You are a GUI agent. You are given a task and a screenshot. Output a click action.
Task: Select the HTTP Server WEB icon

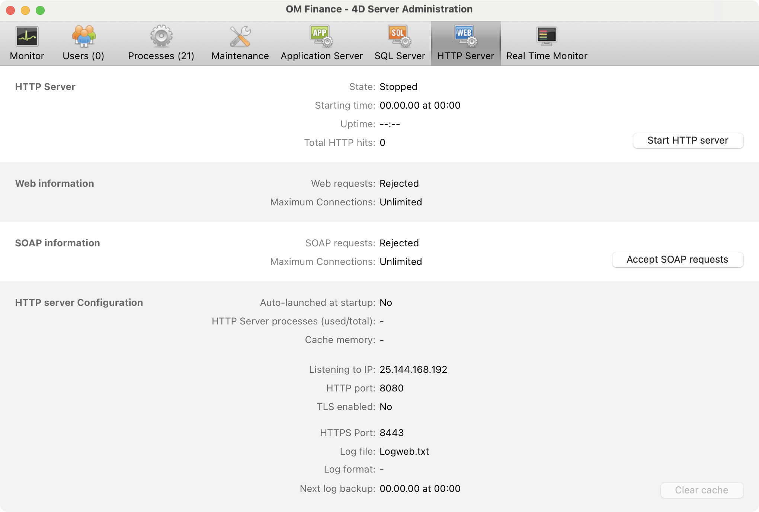[465, 36]
